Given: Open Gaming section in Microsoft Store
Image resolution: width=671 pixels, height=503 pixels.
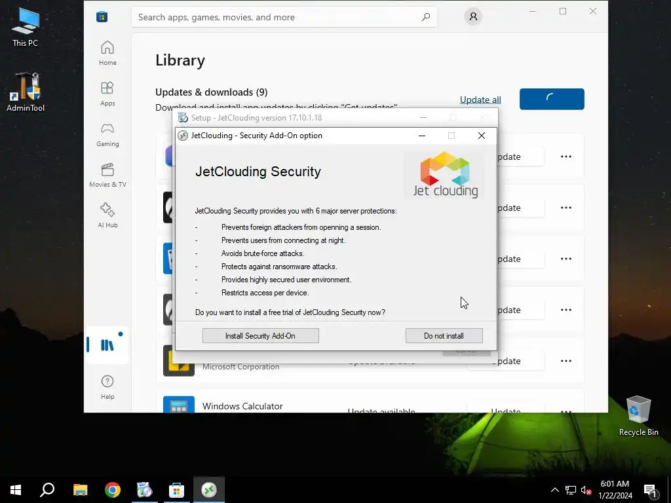Looking at the screenshot, I should point(107,134).
